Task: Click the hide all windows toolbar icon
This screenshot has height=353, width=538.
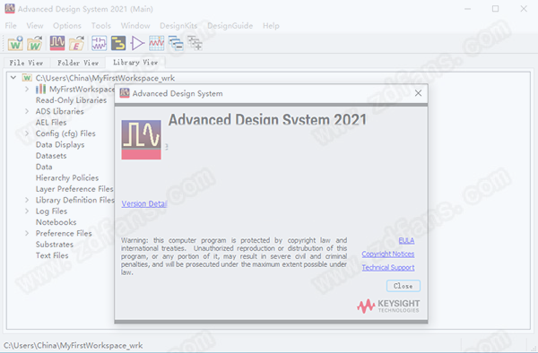Action: 176,43
